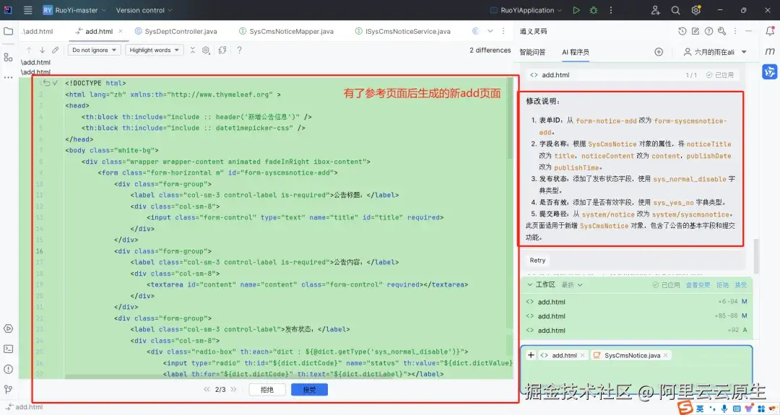Open the Terminal tool window
Viewport: 780px width, 415px height.
click(9, 349)
